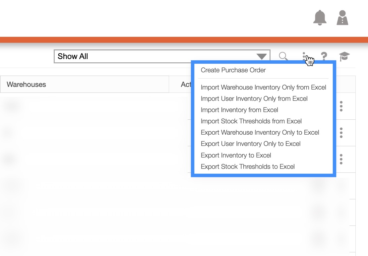This screenshot has height=256, width=368.
Task: Click the Warehouses column header
Action: point(27,84)
